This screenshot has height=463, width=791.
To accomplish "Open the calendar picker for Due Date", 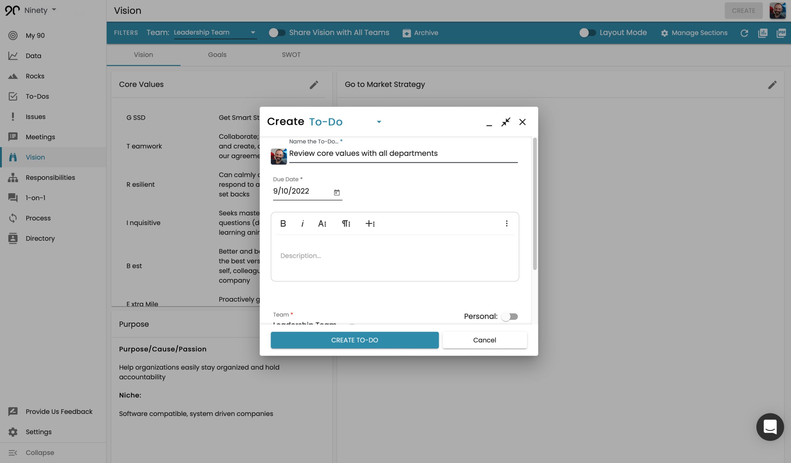I will [x=336, y=192].
